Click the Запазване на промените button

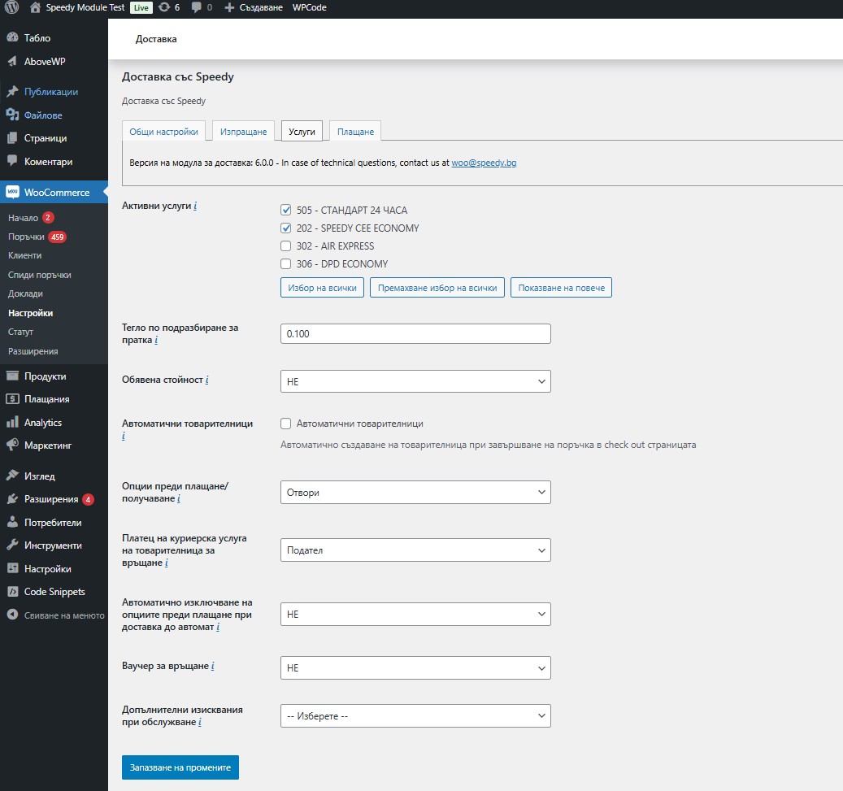tap(180, 767)
